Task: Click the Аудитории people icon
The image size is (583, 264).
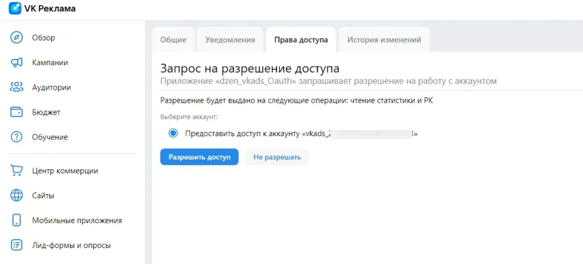Action: tap(17, 87)
